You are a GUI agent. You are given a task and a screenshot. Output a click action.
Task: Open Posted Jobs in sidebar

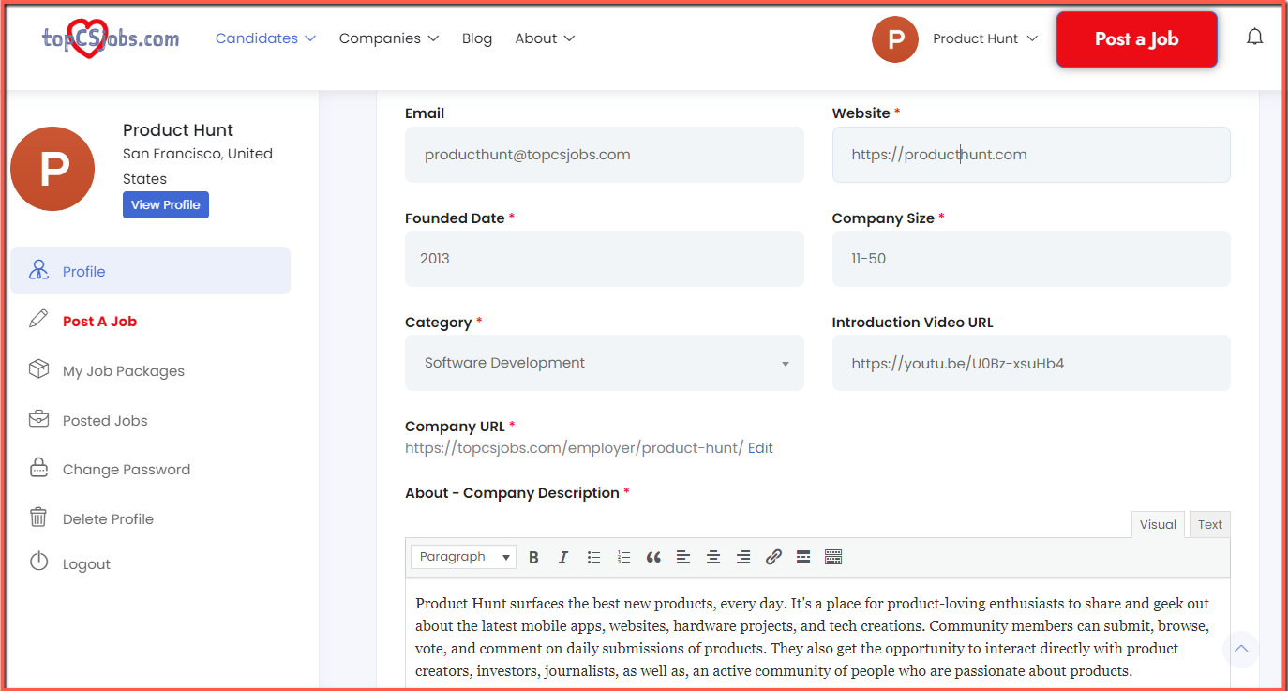[105, 421]
